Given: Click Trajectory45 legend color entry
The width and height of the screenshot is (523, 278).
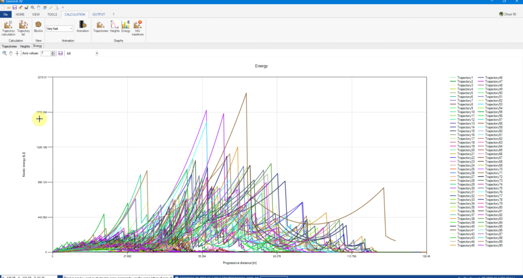Looking at the screenshot, I should (462, 246).
